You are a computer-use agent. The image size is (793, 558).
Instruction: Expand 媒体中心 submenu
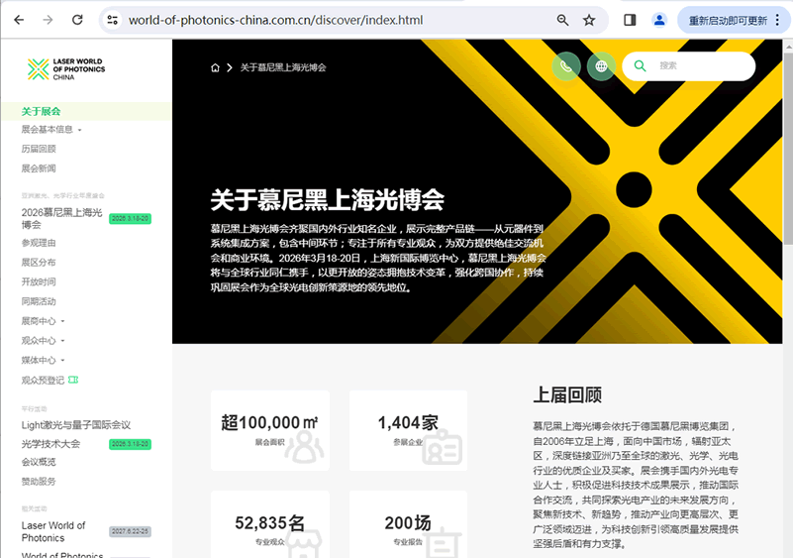pos(43,361)
